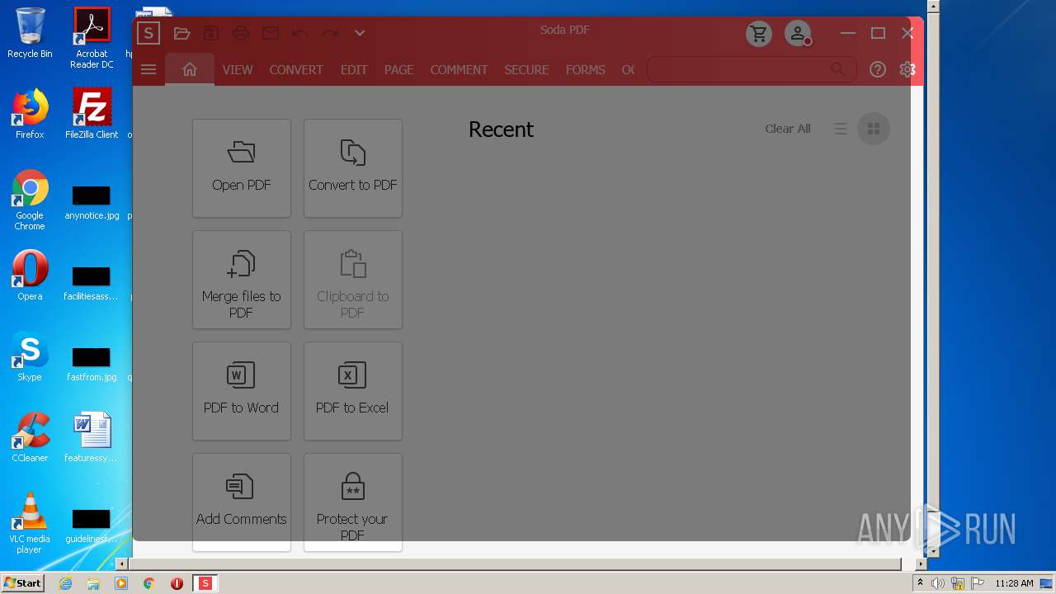Viewport: 1056px width, 594px height.
Task: Click the Soda PDF logo icon
Action: [148, 33]
